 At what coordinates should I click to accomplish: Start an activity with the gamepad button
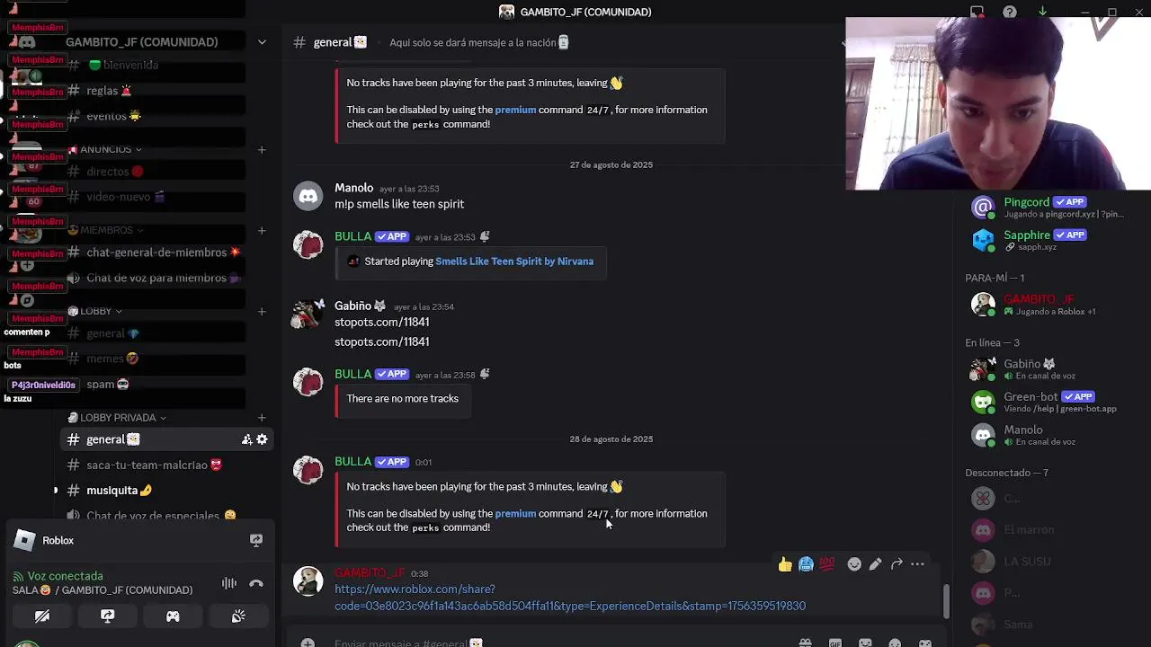[173, 616]
